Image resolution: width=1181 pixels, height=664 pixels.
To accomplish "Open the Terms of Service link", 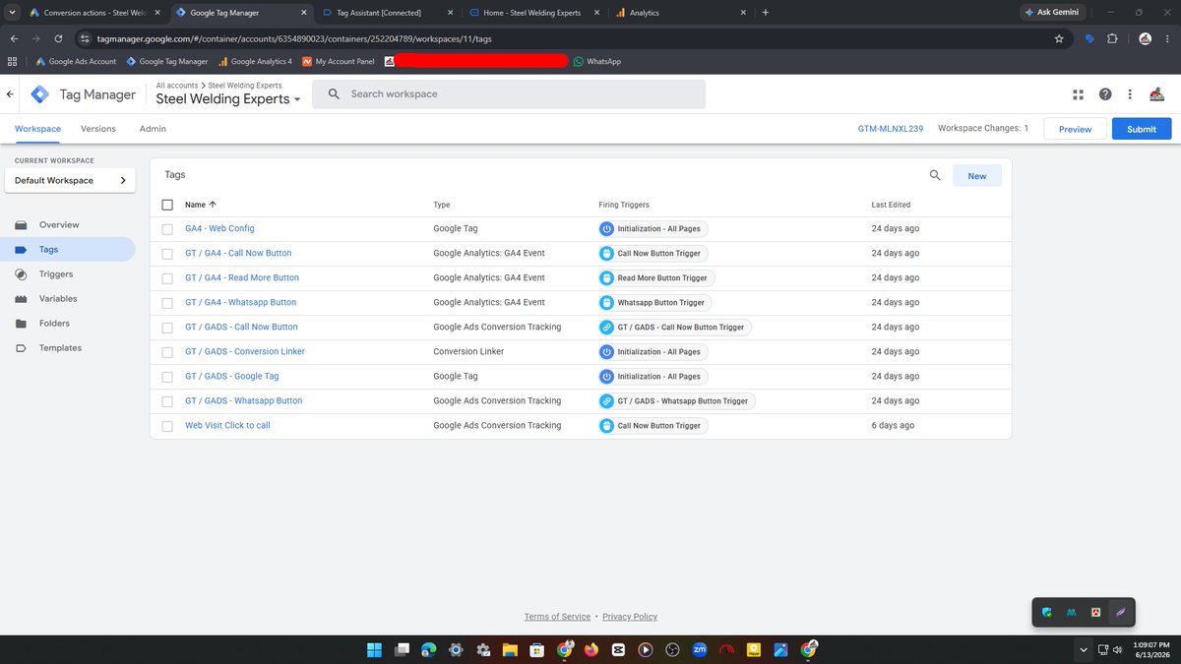I will click(x=557, y=617).
